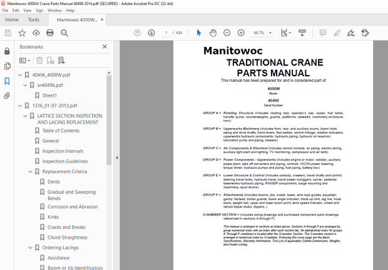Click the read mode keyboard icon
Screen dimensions: 388x270
pyautogui.click(x=302, y=33)
